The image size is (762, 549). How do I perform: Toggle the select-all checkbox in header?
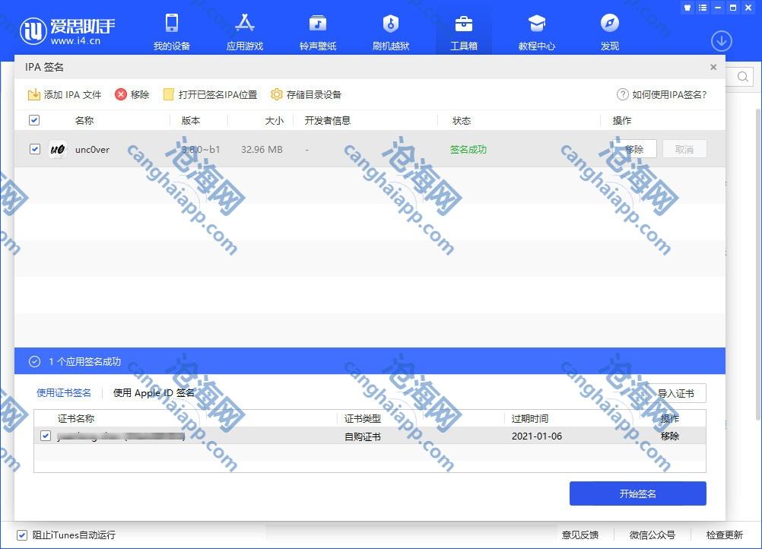point(34,120)
